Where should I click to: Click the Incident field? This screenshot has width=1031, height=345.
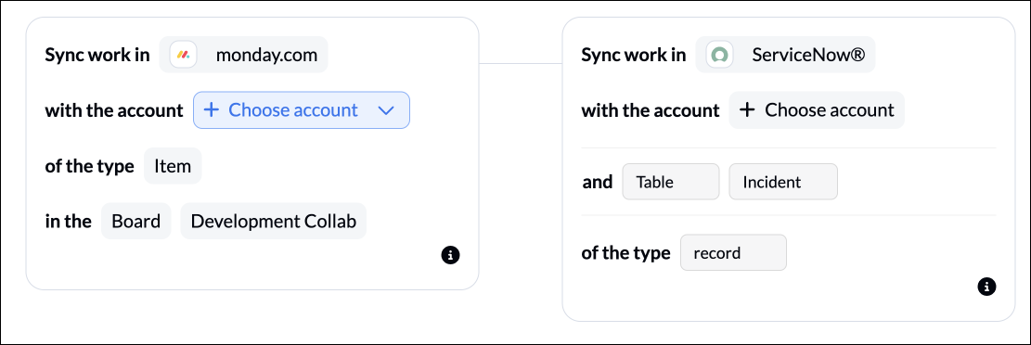[783, 182]
